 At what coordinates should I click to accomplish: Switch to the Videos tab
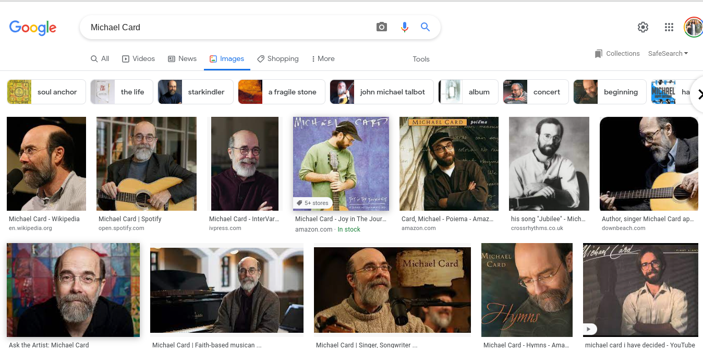point(138,58)
